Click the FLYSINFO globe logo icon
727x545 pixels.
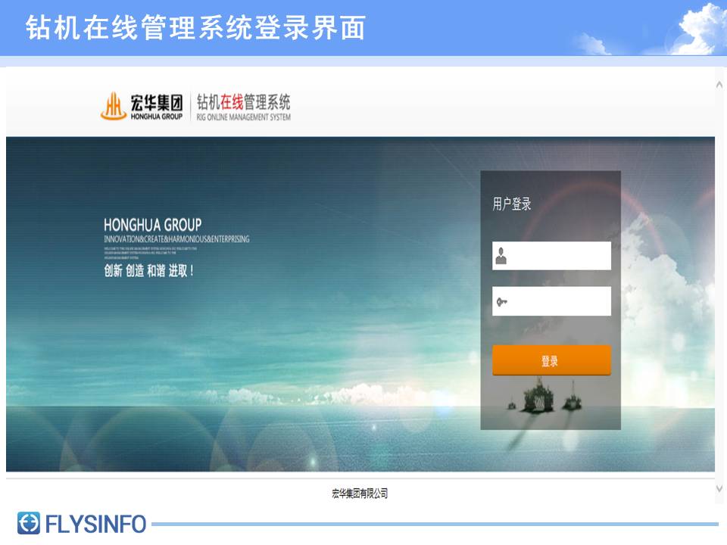[29, 523]
